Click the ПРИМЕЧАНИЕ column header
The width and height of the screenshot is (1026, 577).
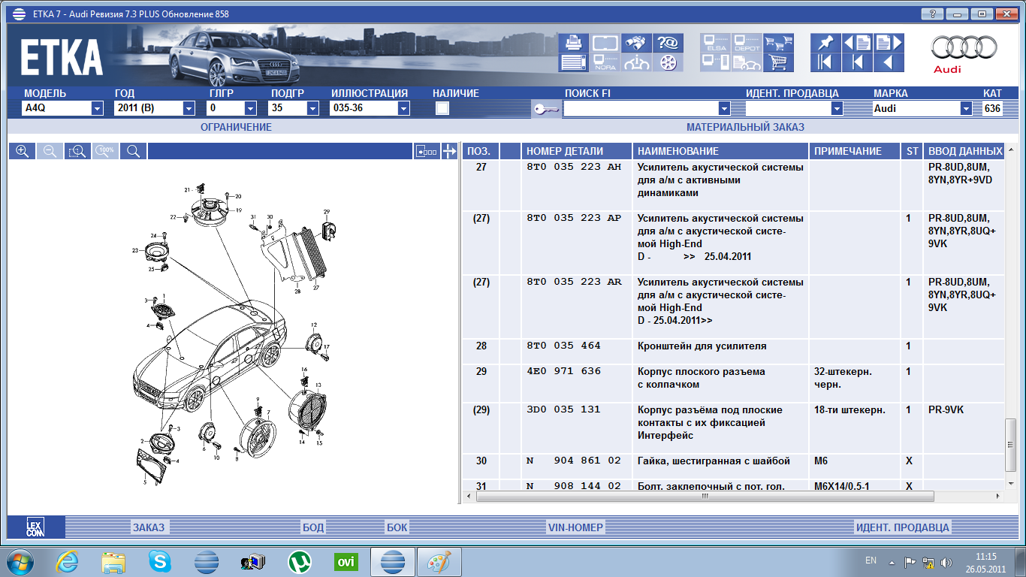(x=855, y=151)
